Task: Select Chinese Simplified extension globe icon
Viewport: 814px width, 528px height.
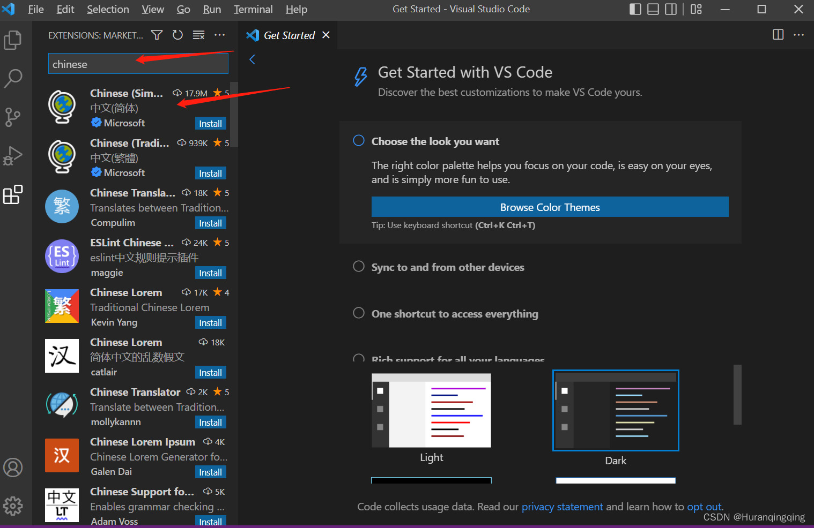Action: (62, 107)
